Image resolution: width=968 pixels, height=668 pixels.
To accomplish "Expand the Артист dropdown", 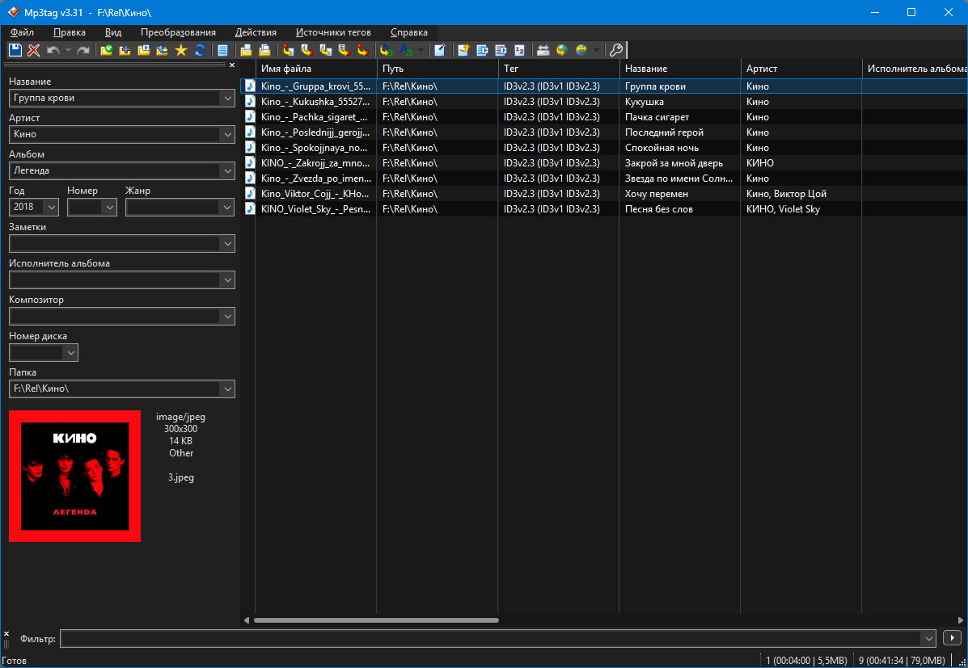I will 227,134.
